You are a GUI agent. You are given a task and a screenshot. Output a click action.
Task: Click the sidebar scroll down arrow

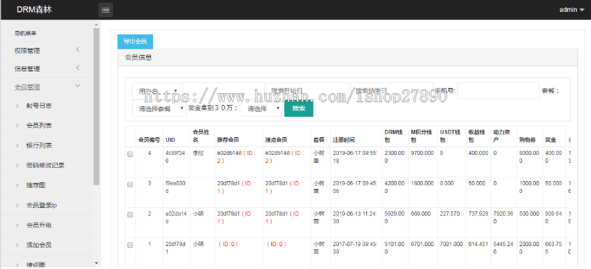point(96,263)
